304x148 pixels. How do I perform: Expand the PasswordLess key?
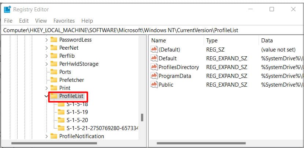tap(47, 40)
